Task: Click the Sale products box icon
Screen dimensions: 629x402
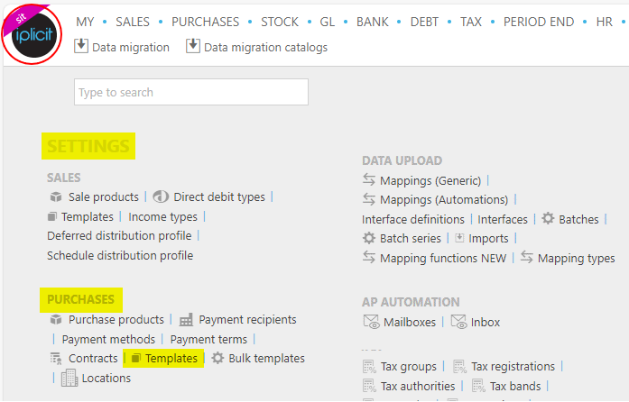Action: 56,196
